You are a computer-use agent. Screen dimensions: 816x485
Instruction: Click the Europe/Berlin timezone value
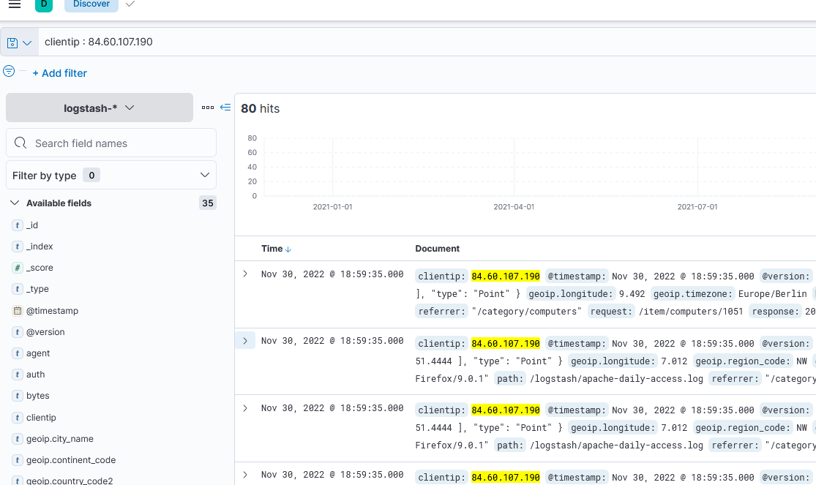[772, 294]
